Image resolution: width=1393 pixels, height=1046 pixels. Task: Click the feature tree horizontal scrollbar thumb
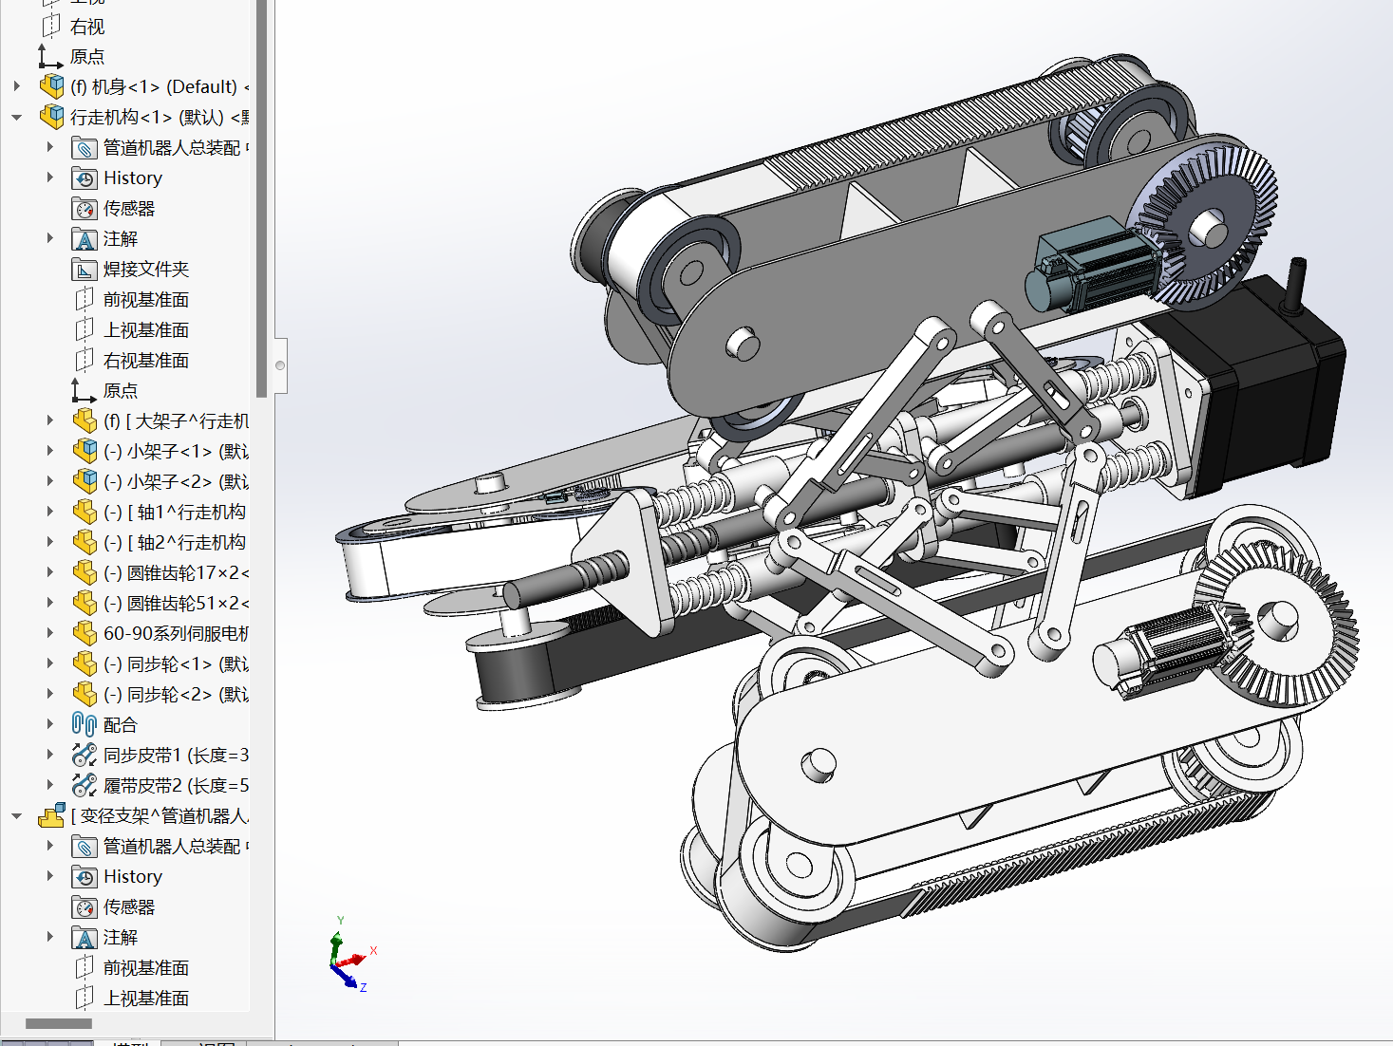click(59, 1023)
